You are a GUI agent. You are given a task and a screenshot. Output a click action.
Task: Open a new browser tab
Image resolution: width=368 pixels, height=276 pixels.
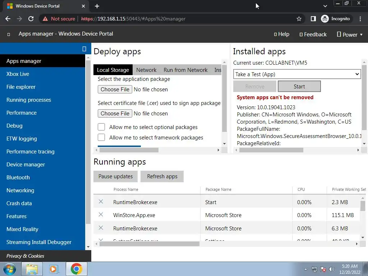(97, 6)
